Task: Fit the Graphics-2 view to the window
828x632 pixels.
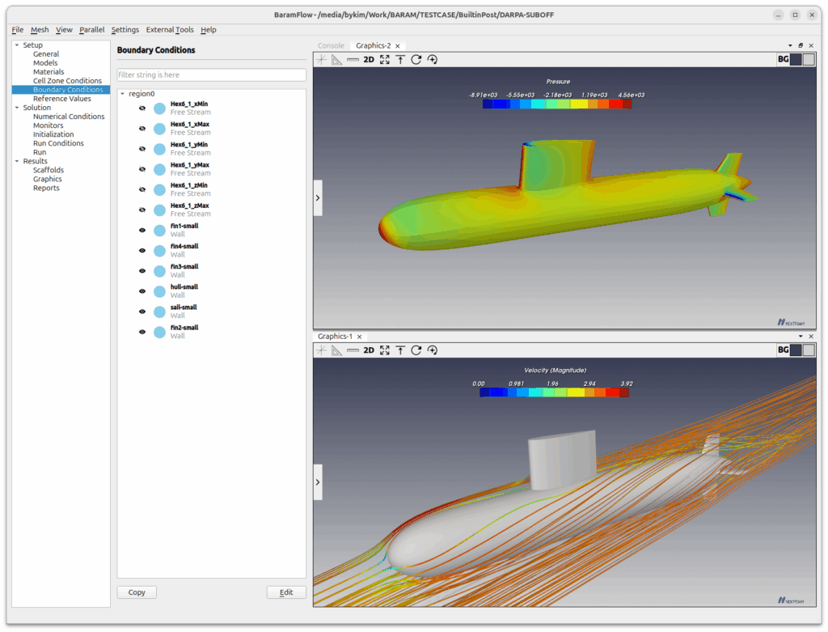Action: coord(384,60)
